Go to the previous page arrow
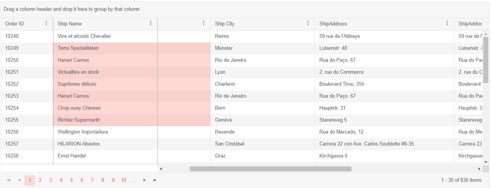The width and height of the screenshot is (491, 188). click(x=19, y=180)
